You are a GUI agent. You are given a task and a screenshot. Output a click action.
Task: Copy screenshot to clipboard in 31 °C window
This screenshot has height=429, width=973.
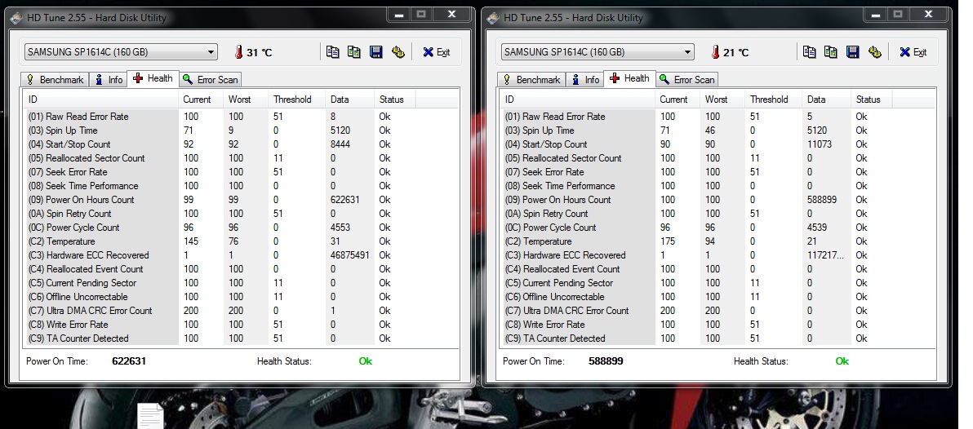point(353,52)
